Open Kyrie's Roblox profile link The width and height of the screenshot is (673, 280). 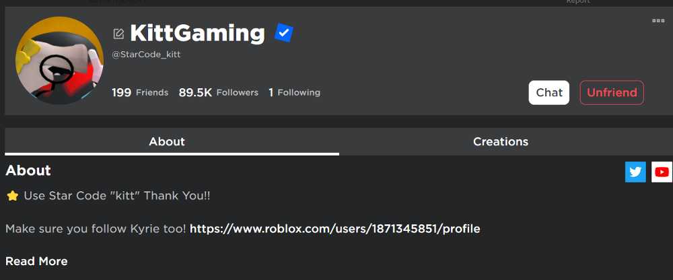334,229
